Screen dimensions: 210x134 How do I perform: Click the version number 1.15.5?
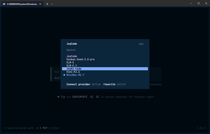click(201, 128)
